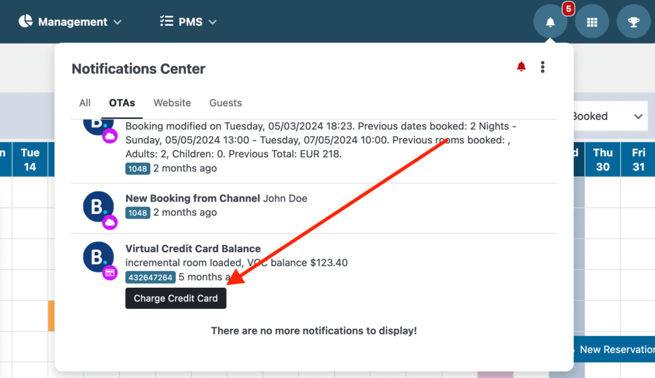Open the PMS navigation dropdown
655x378 pixels.
pos(188,21)
